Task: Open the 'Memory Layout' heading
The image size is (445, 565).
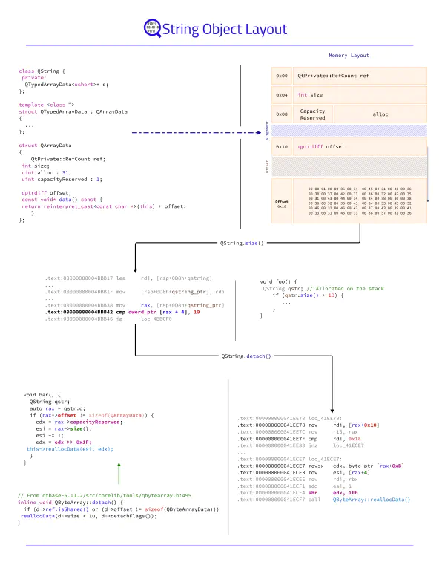Action: pos(349,56)
